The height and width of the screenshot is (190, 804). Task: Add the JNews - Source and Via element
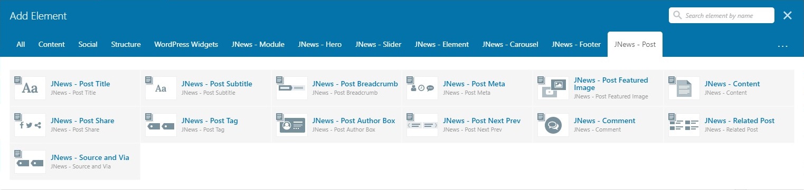[x=75, y=162]
